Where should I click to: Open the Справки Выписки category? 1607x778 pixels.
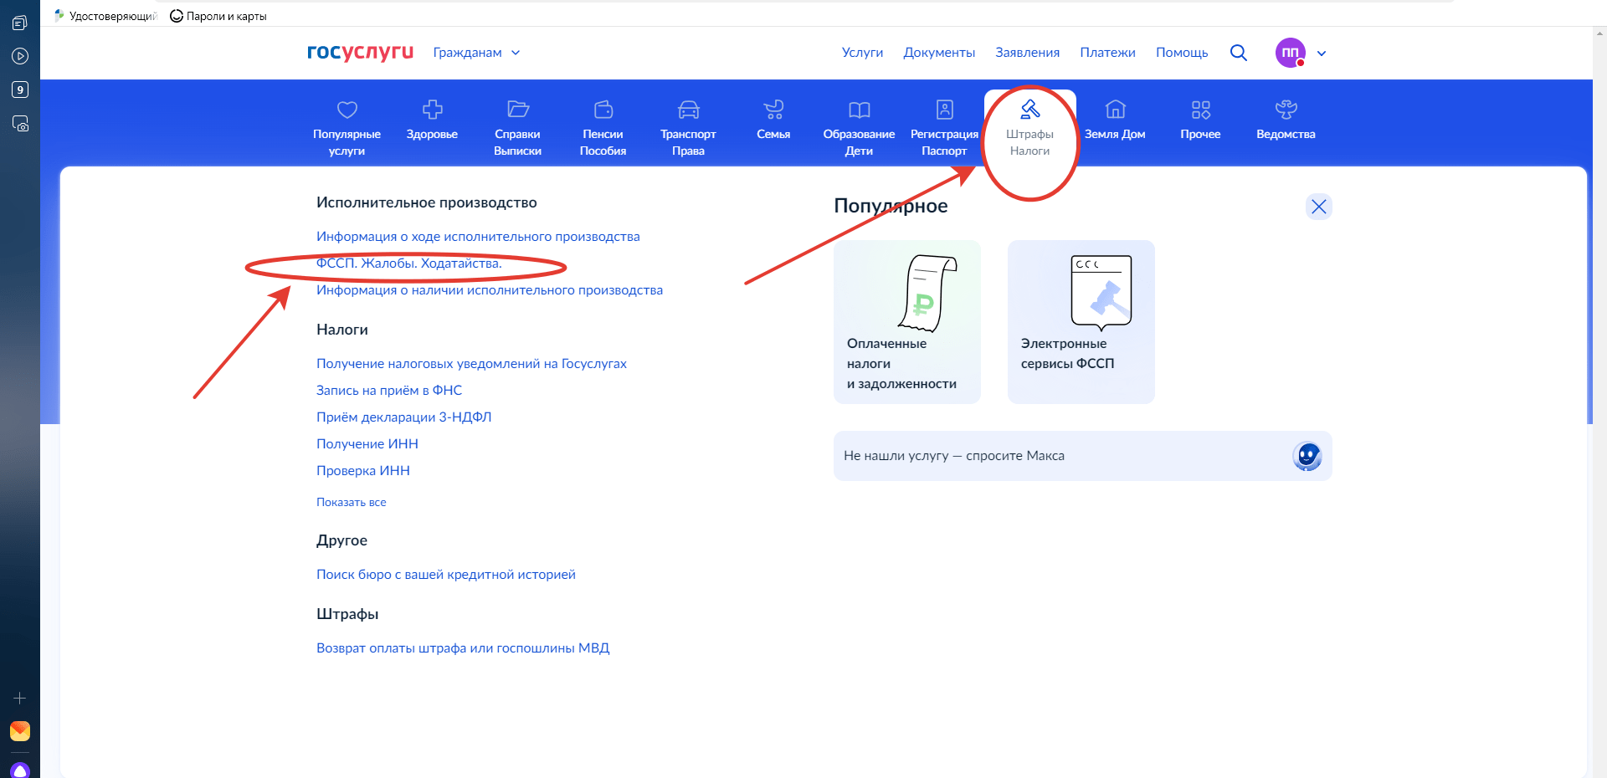pos(517,128)
